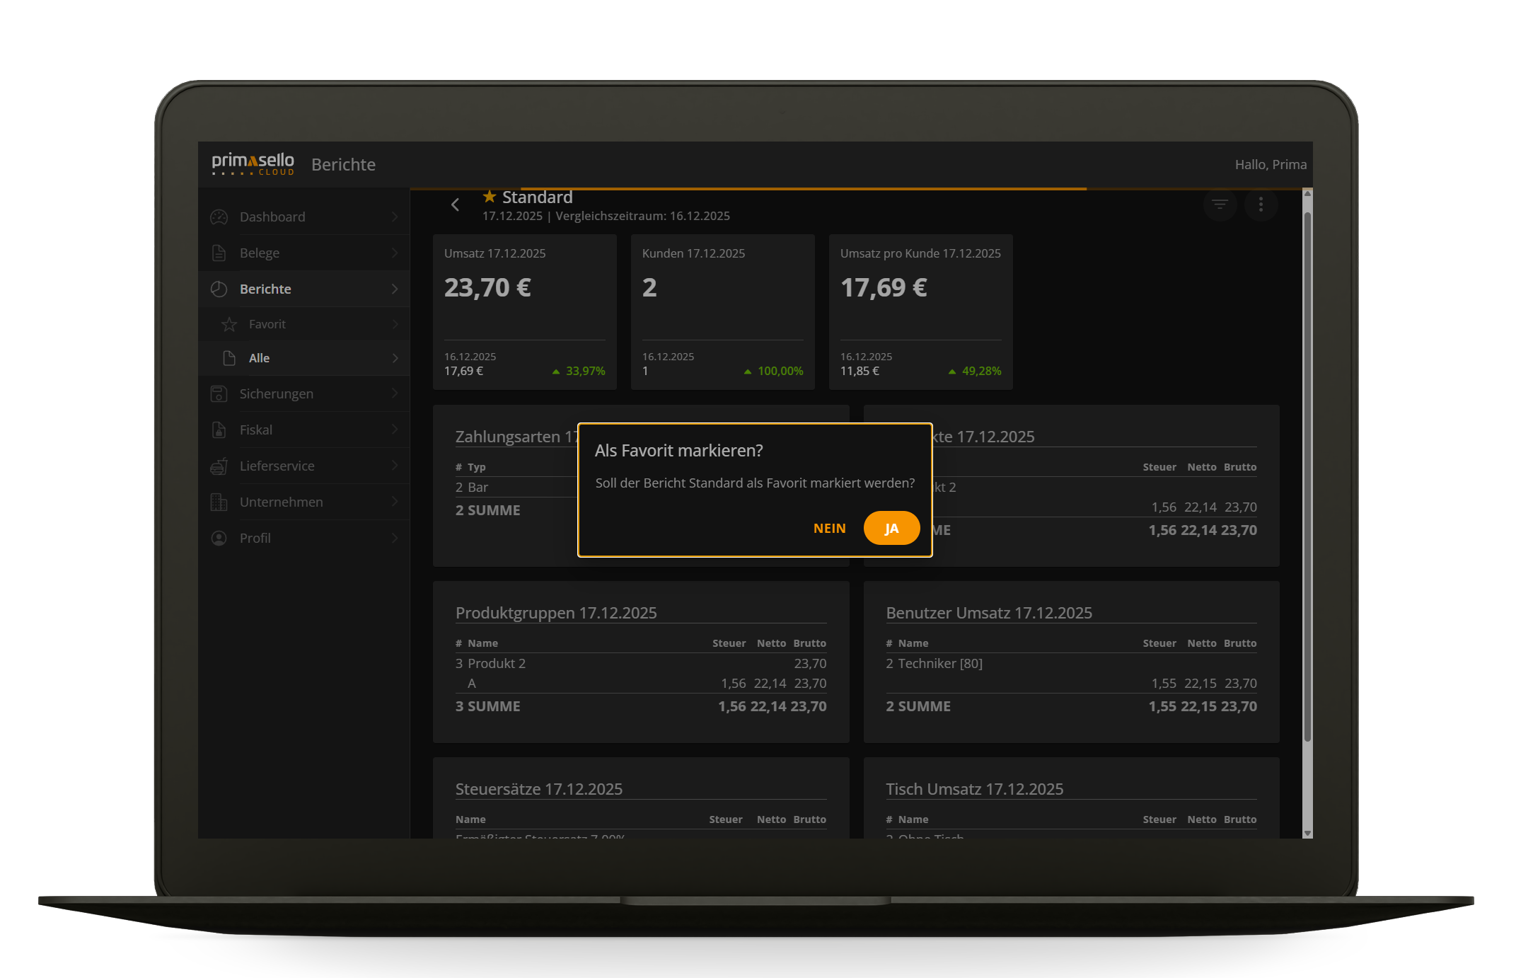Click the Sicherungen backup icon
The image size is (1516, 978).
click(x=219, y=394)
